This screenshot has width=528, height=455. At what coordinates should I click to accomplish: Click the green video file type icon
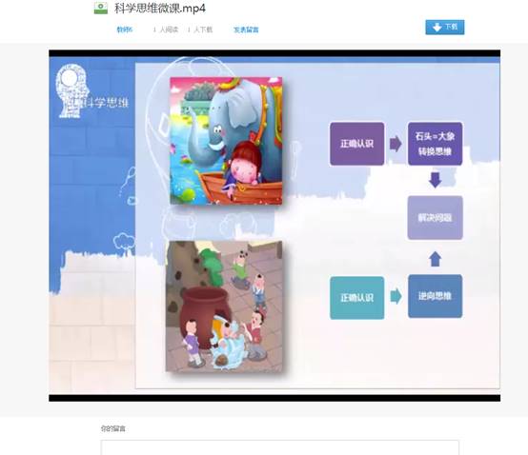[x=101, y=8]
